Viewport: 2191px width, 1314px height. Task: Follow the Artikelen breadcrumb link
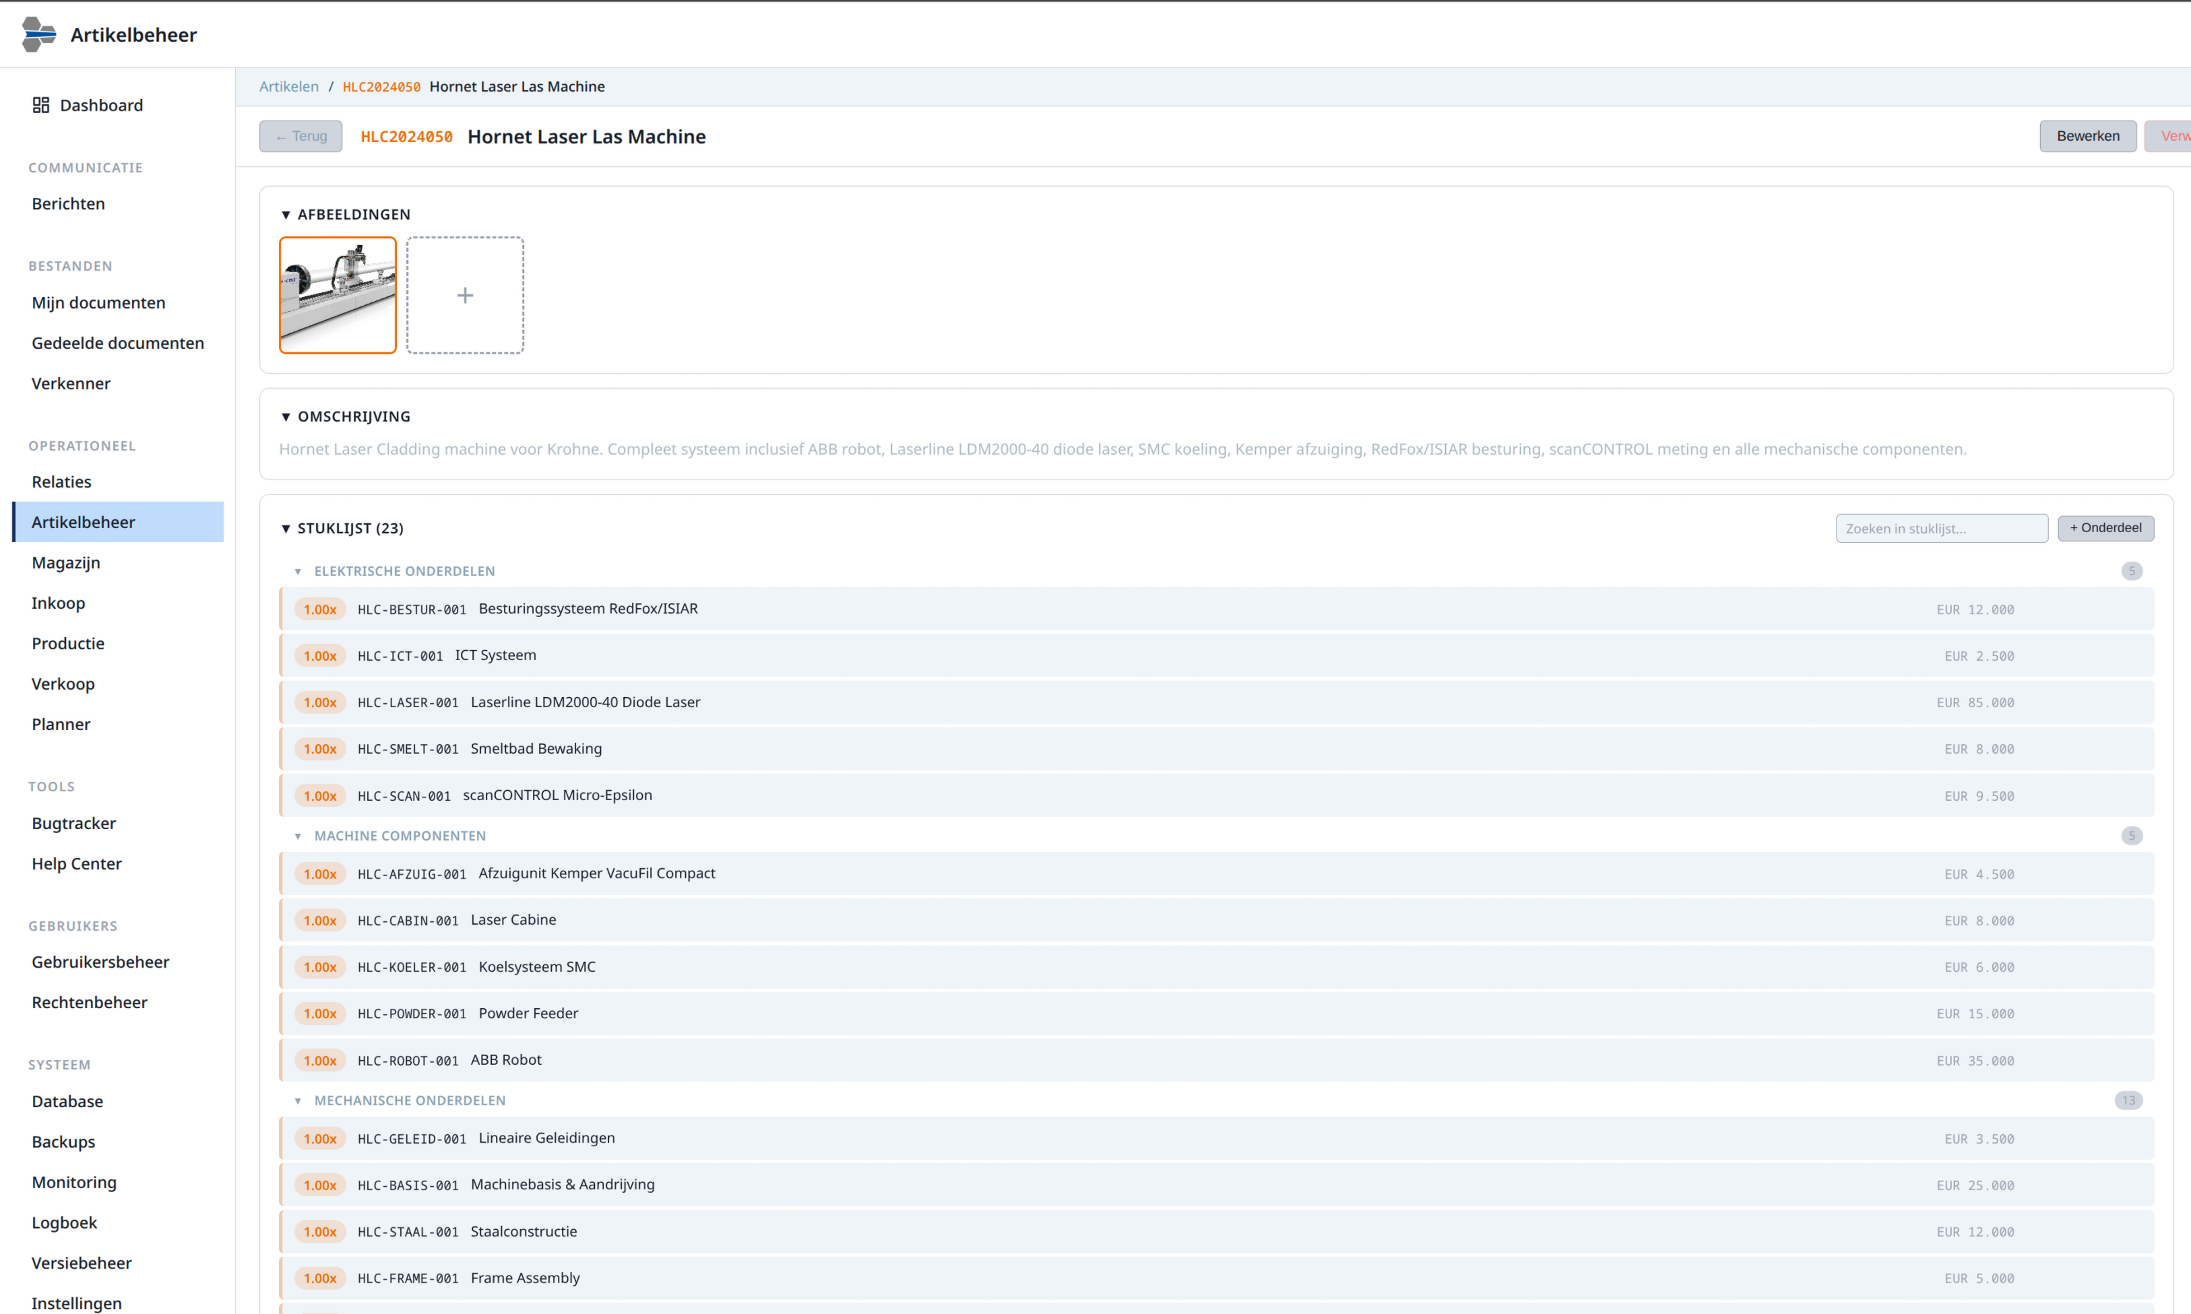[x=289, y=87]
